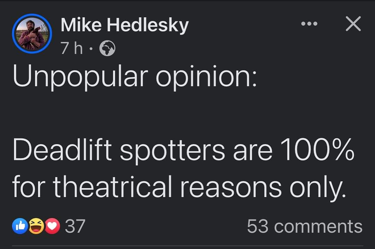Click the yellow Haha laughing reaction icon

coord(36,226)
